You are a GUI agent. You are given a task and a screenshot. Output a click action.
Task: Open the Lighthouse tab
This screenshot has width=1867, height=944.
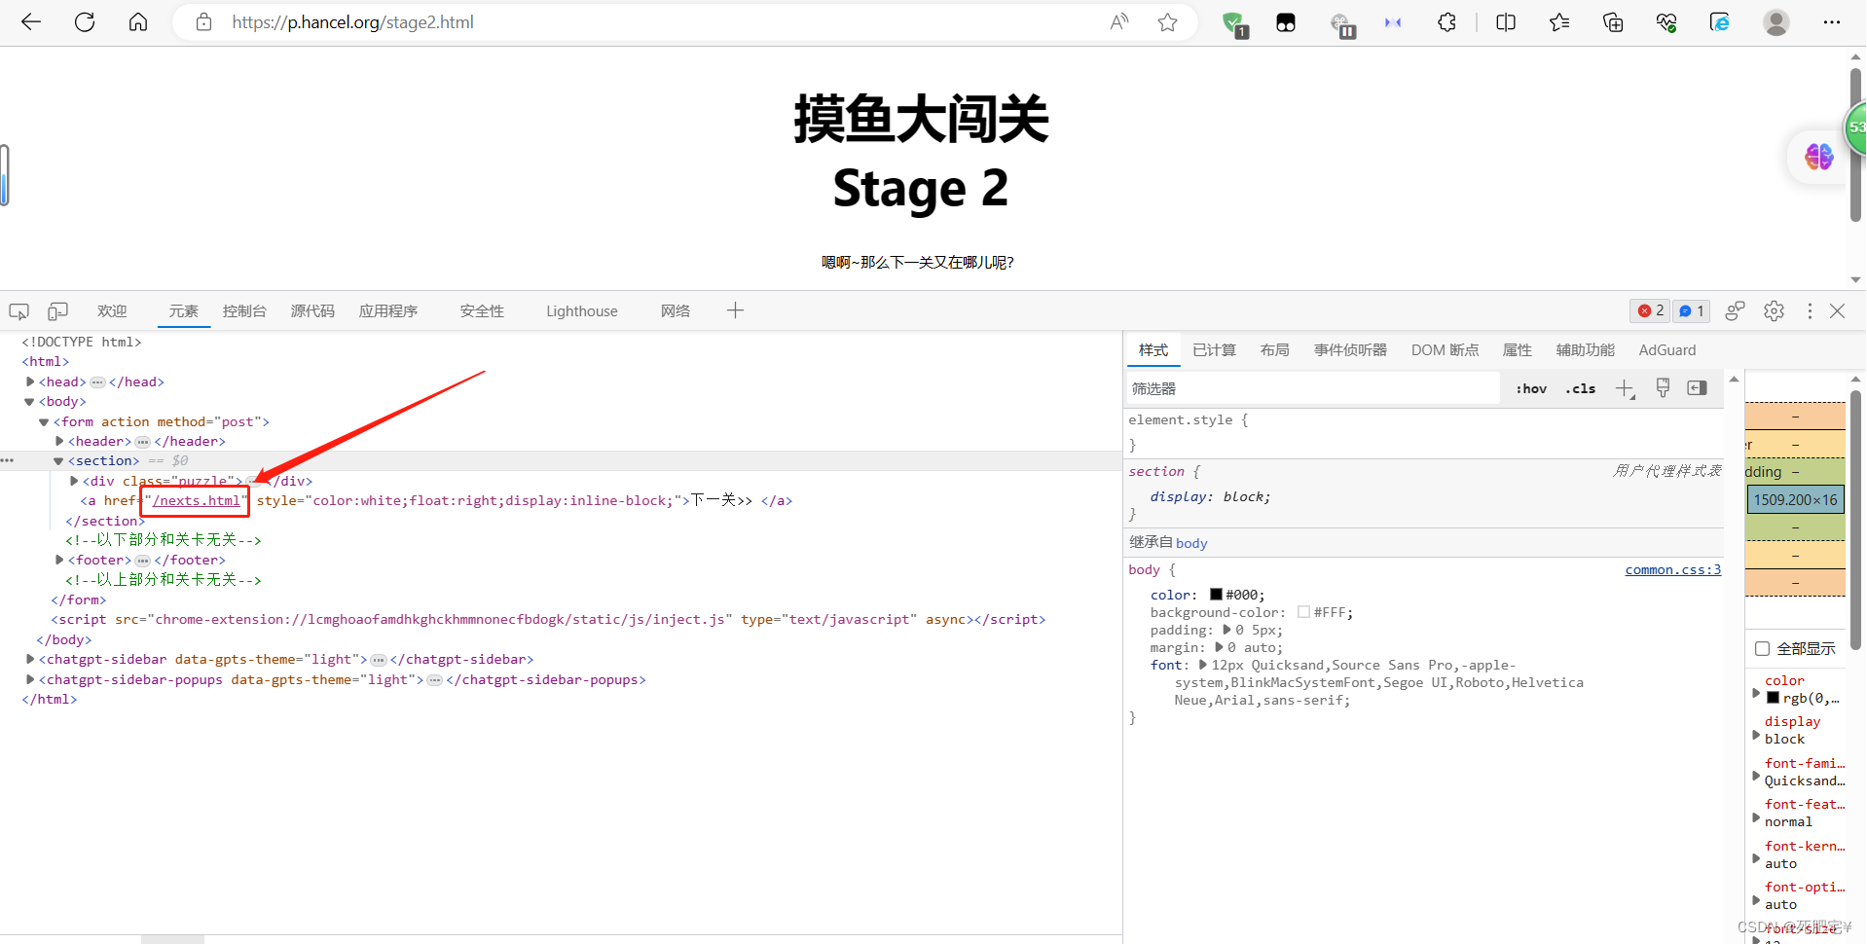[582, 310]
